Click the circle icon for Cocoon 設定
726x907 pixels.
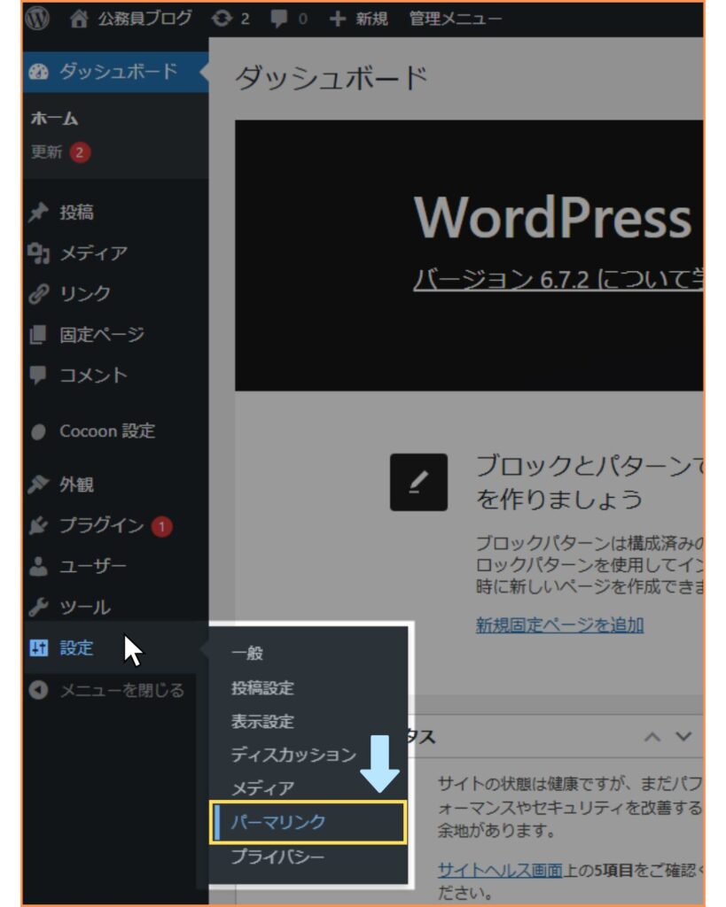coord(38,431)
